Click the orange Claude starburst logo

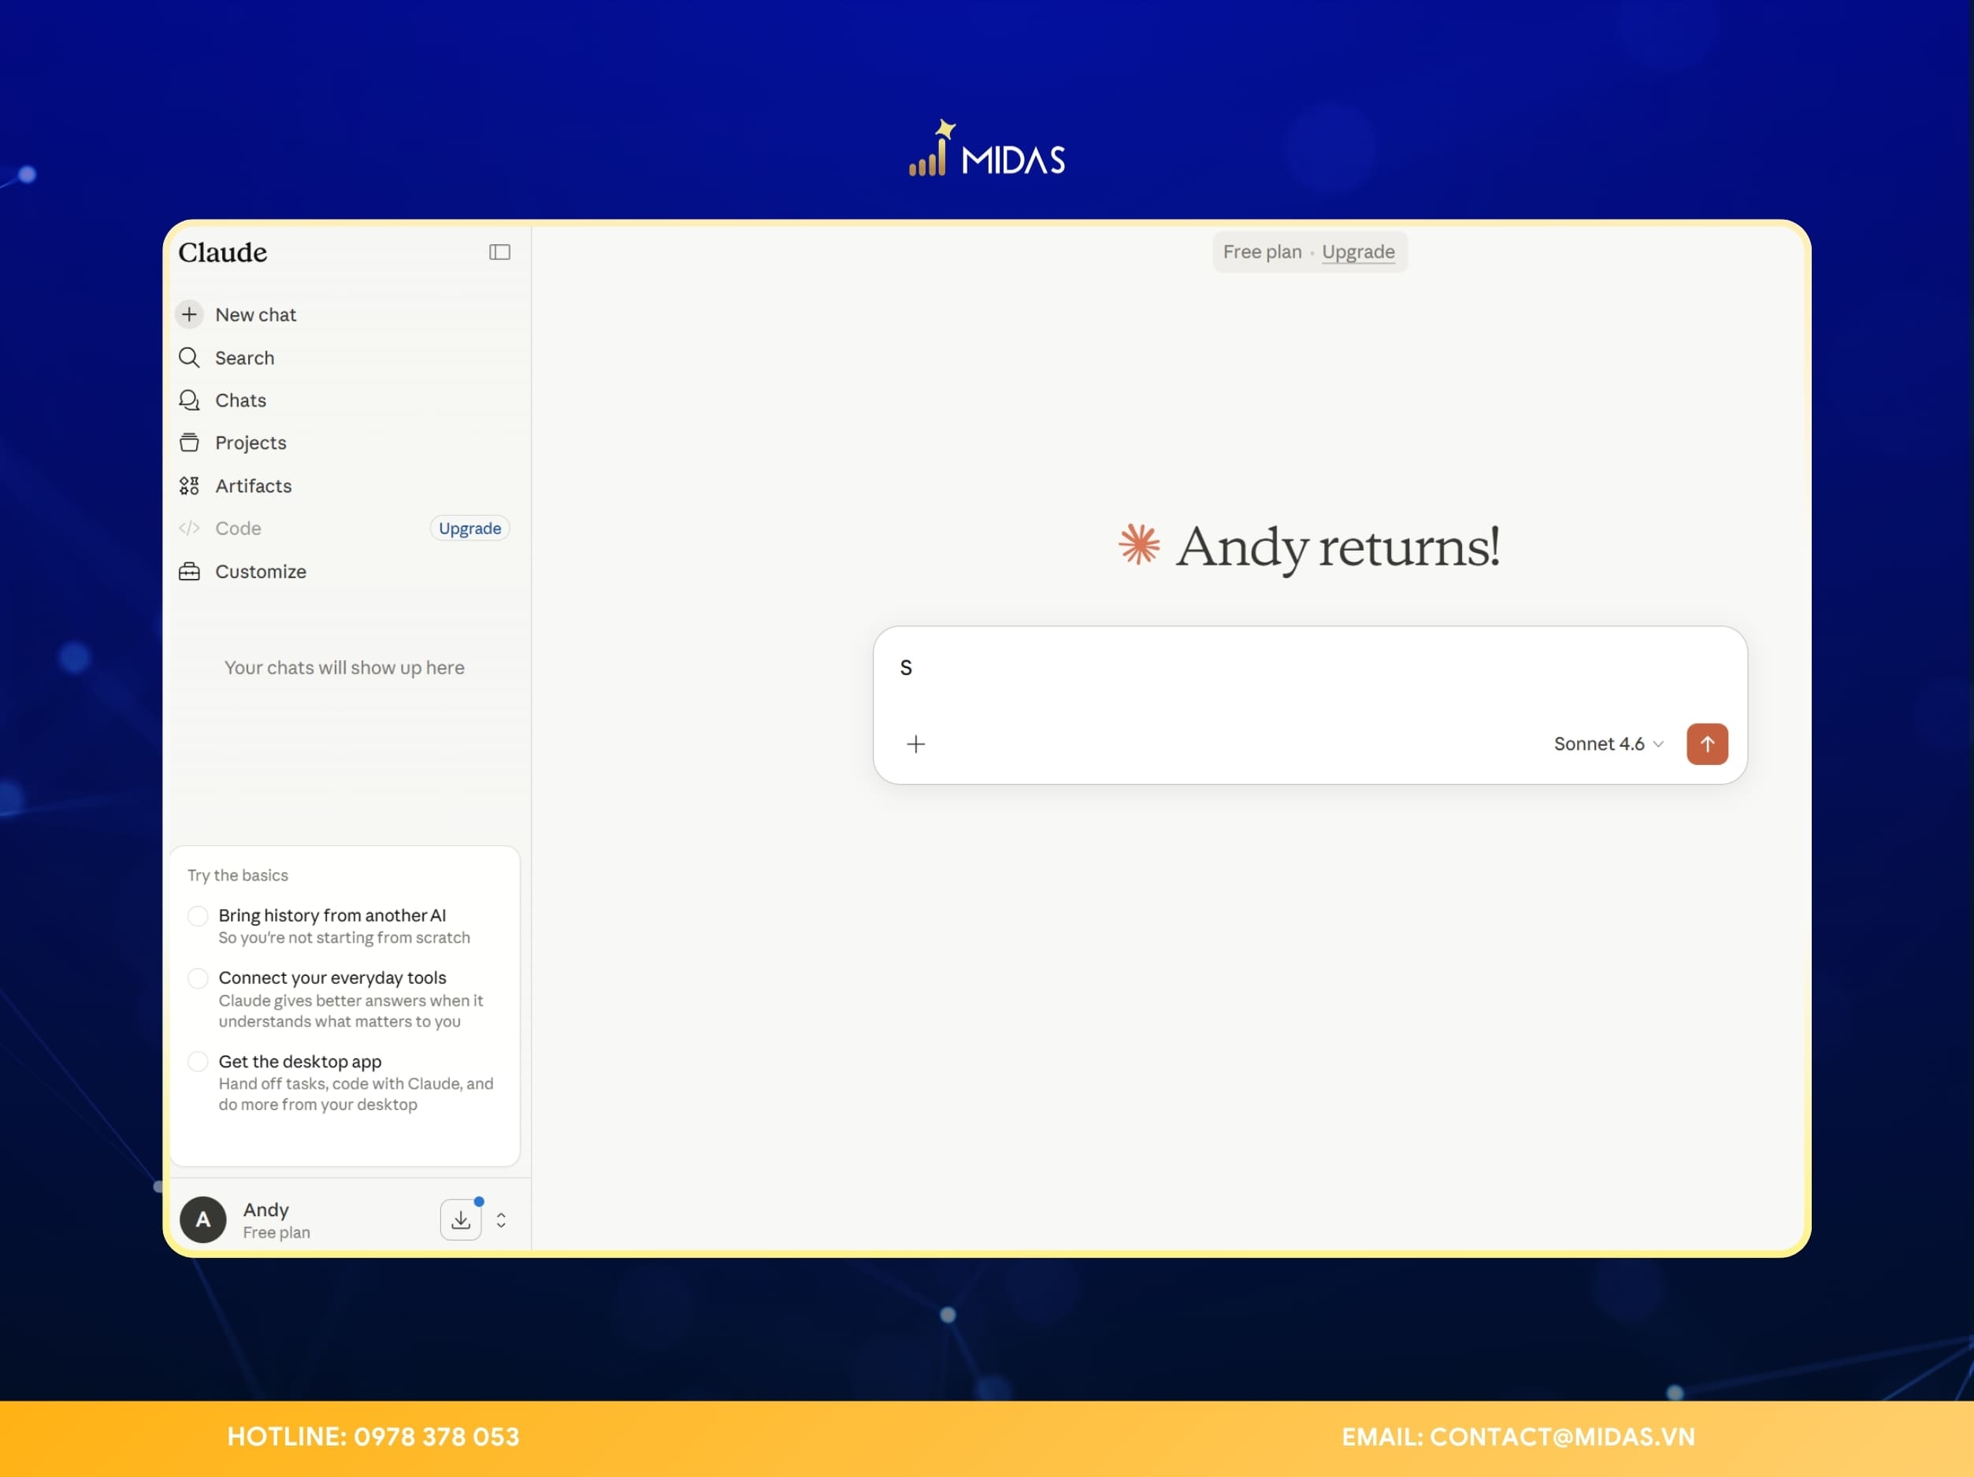click(1139, 544)
